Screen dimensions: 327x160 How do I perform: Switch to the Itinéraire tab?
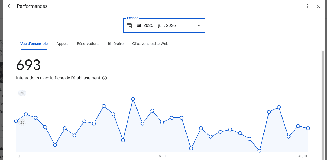click(116, 44)
